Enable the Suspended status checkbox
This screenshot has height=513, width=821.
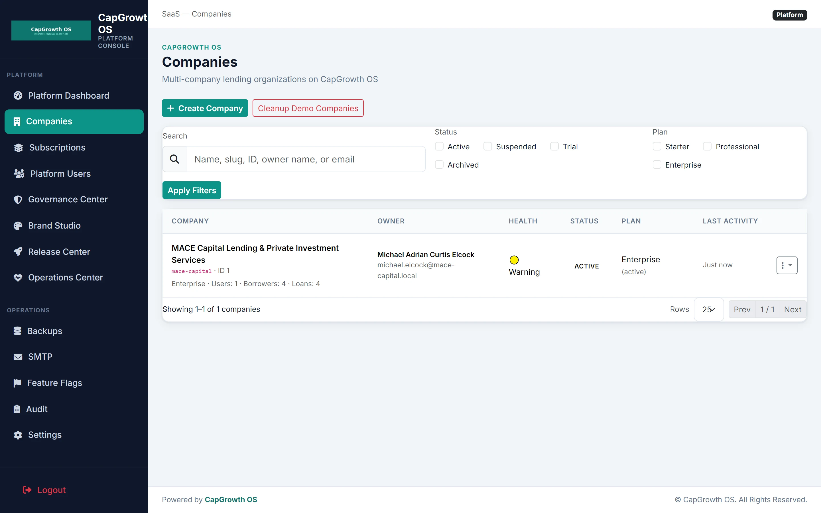[487, 146]
